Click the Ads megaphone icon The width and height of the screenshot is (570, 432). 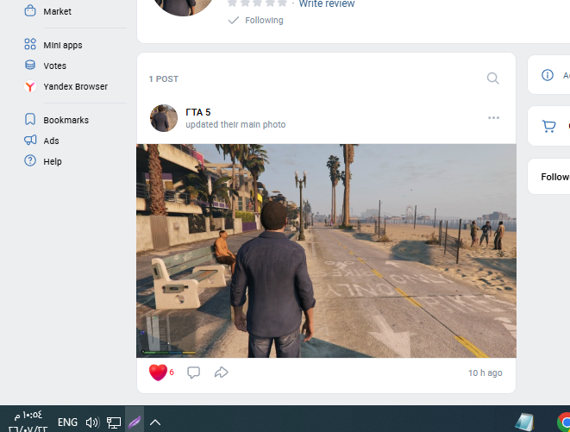[30, 140]
